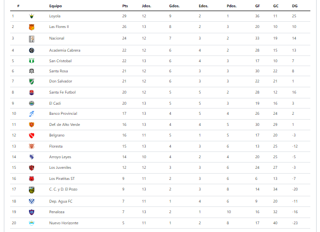Open the Santa Fe Futbol team link
Image resolution: width=320 pixels, height=232 pixels.
(x=62, y=92)
